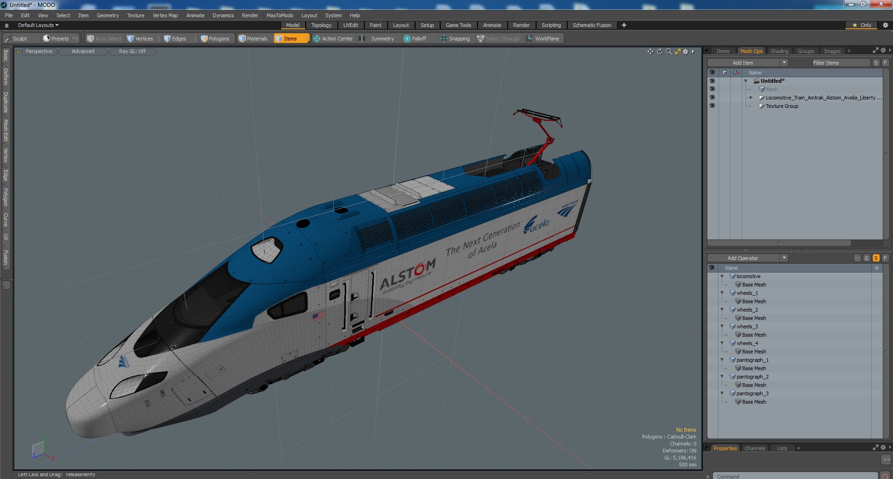Toggle visibility of the Mesh item

point(712,89)
